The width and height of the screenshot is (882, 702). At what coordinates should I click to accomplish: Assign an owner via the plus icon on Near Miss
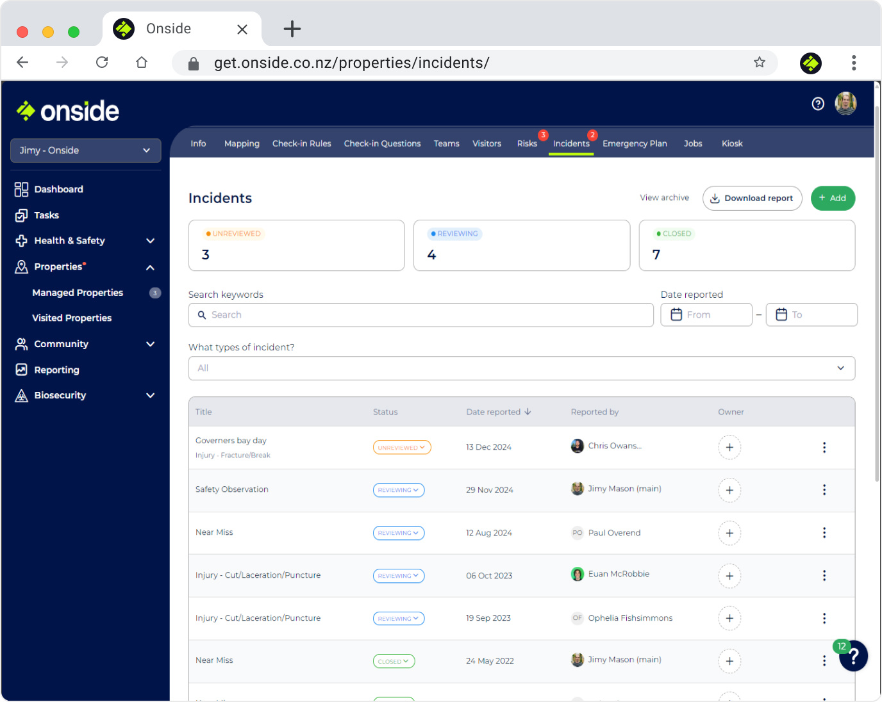click(x=729, y=533)
